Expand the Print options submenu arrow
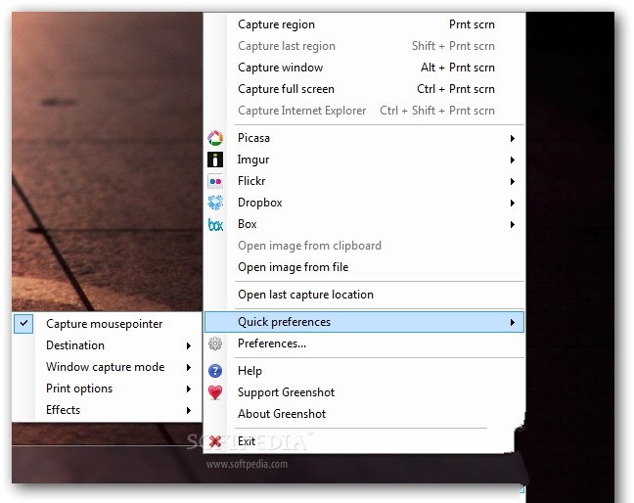The height and width of the screenshot is (503, 634). point(189,389)
